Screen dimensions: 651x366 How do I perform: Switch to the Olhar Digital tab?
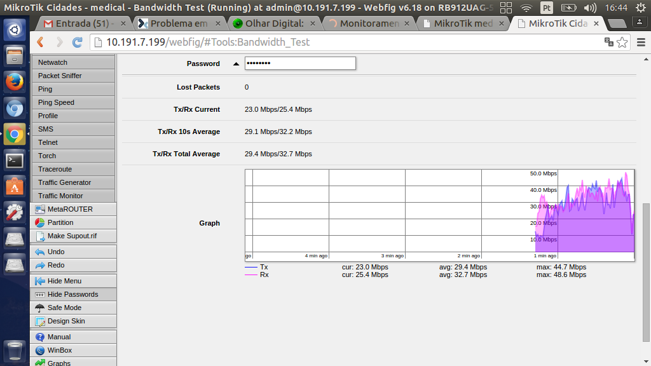274,24
